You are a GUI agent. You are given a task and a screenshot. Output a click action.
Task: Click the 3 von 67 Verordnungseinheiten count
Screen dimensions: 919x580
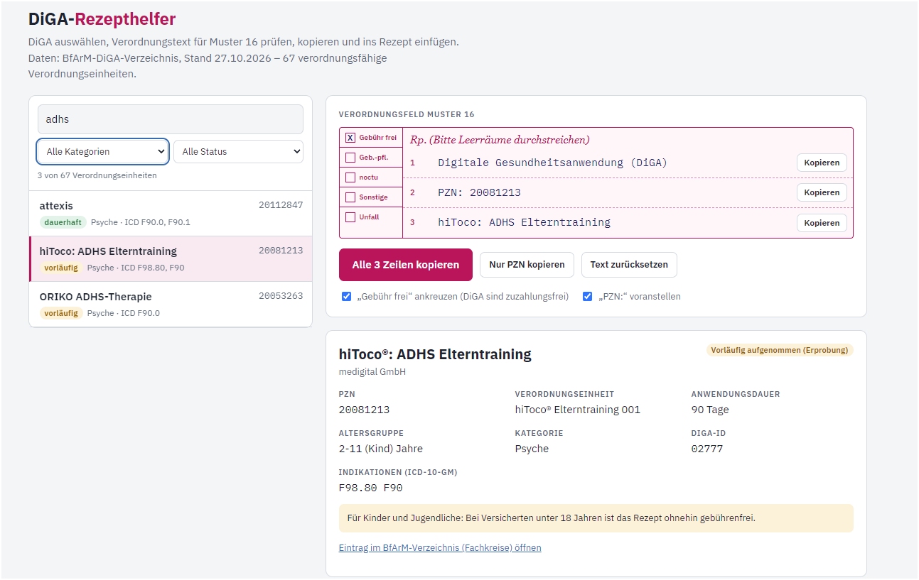click(x=97, y=175)
